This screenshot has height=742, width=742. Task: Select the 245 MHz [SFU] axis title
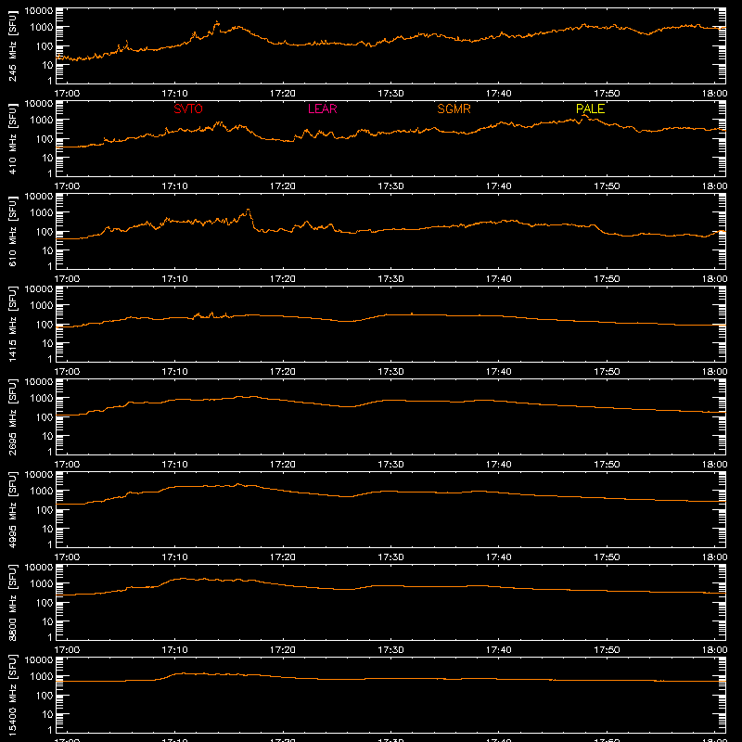[x=12, y=45]
